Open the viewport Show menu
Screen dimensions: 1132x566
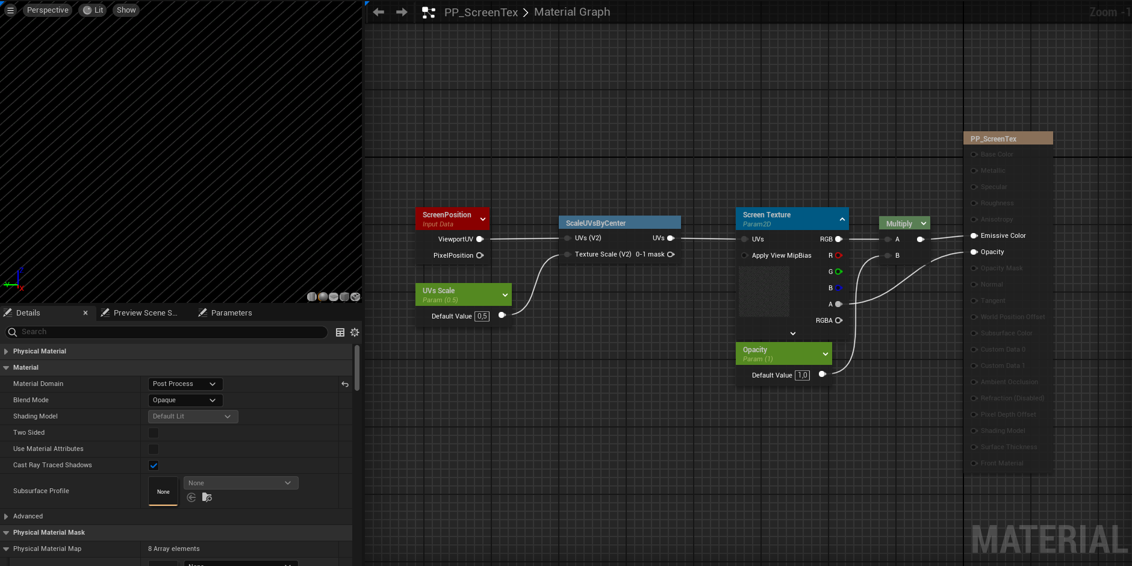[126, 10]
